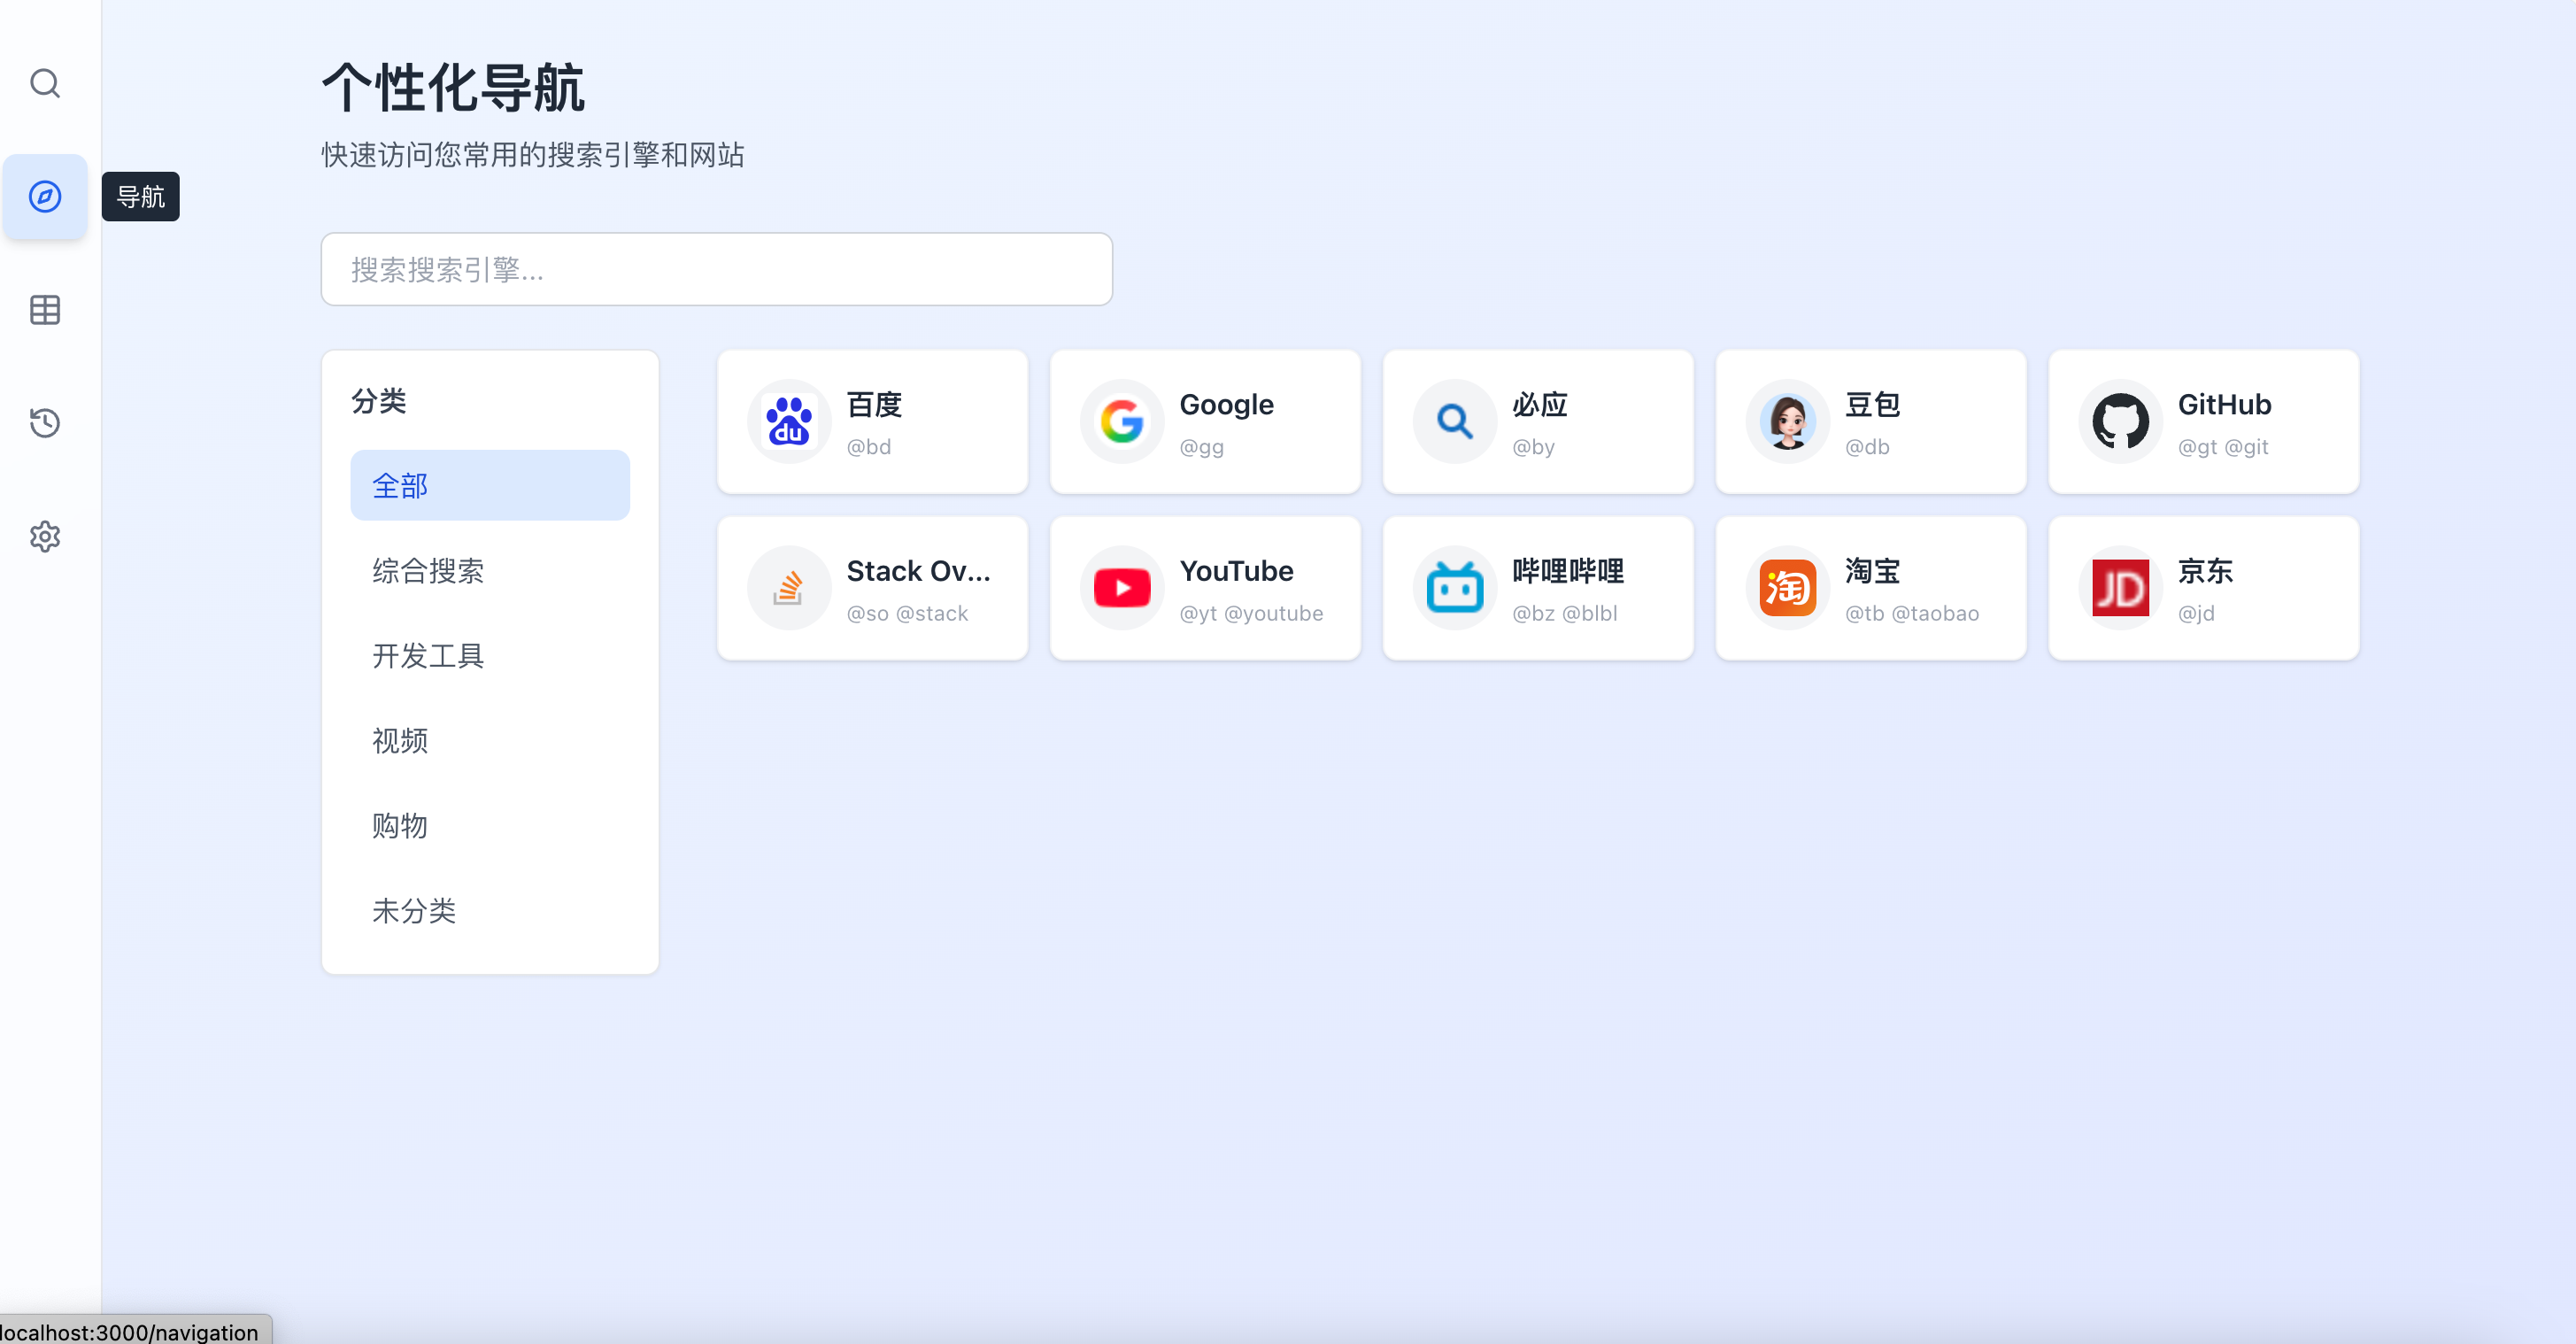Click the Stack Overflow logo icon
This screenshot has width=2576, height=1344.
(789, 588)
